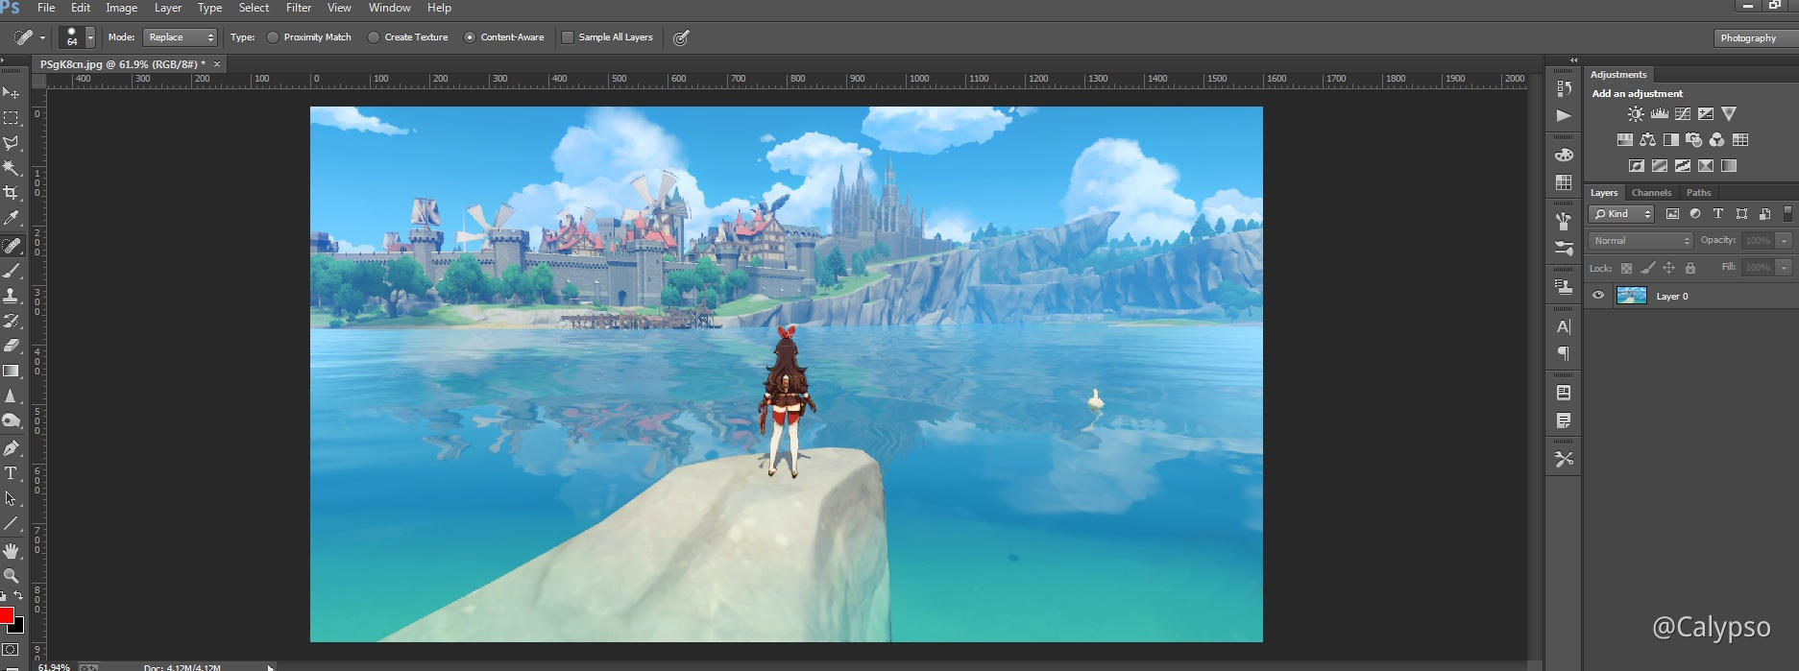Add a Curves adjustment
Image resolution: width=1799 pixels, height=671 pixels.
coord(1682,113)
